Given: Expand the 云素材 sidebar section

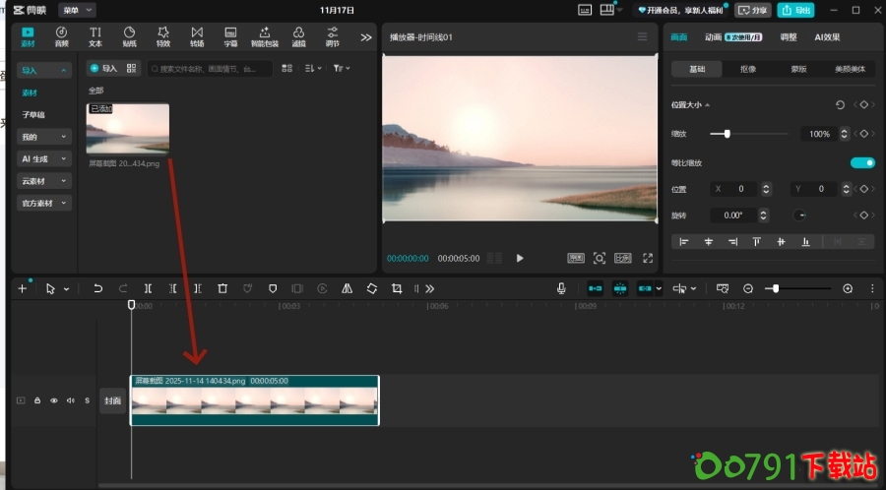Looking at the screenshot, I should [45, 181].
